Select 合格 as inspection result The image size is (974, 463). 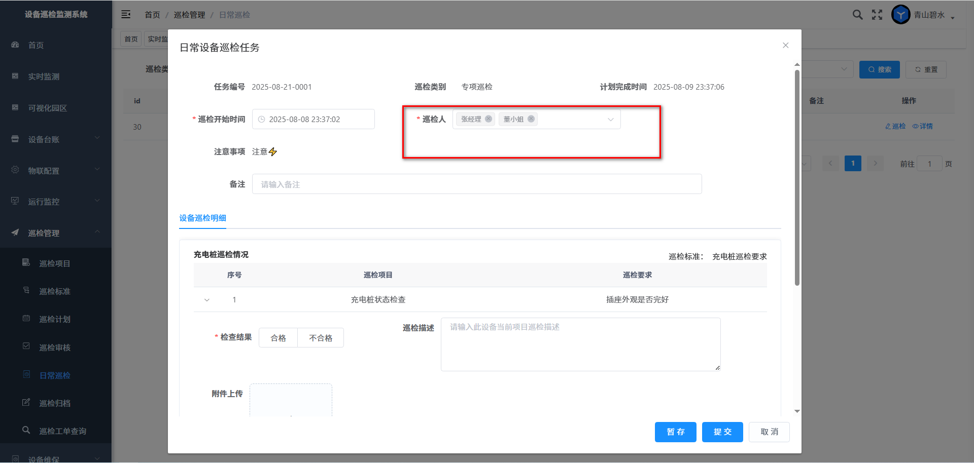tap(278, 338)
